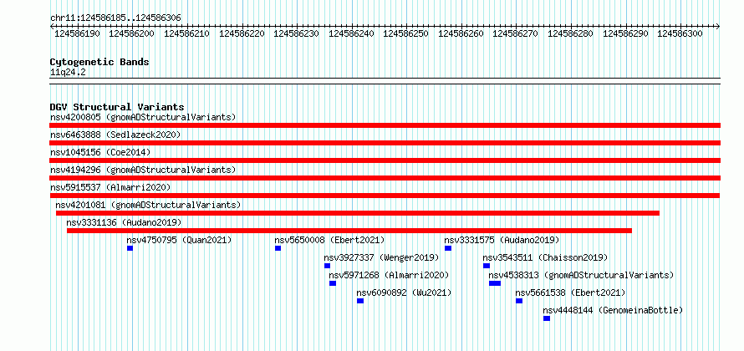
Task: Select blue marker under nsv6090892
Action: 360,301
